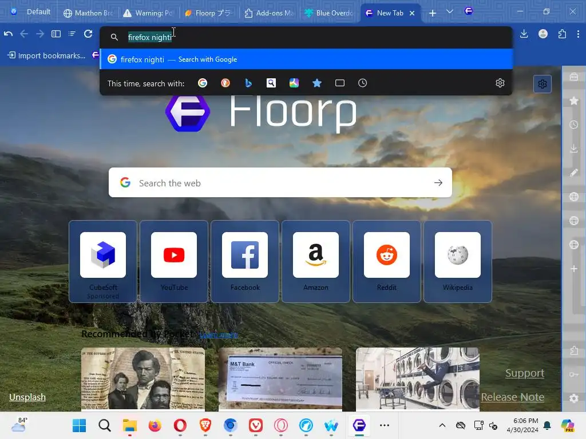Open sidebar bookmarks star panel
The image size is (586, 439).
[573, 101]
